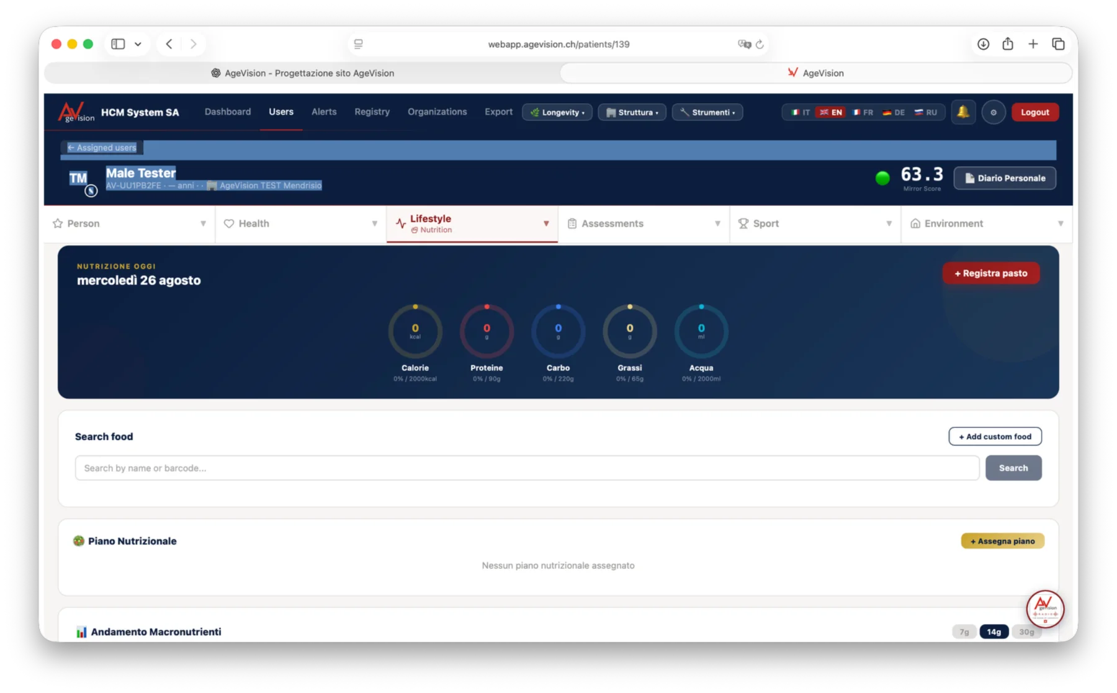Open the Registry nav item

pyautogui.click(x=372, y=112)
